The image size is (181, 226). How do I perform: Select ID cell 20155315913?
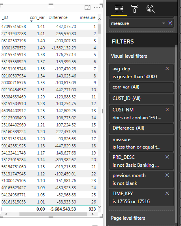(x=13, y=55)
